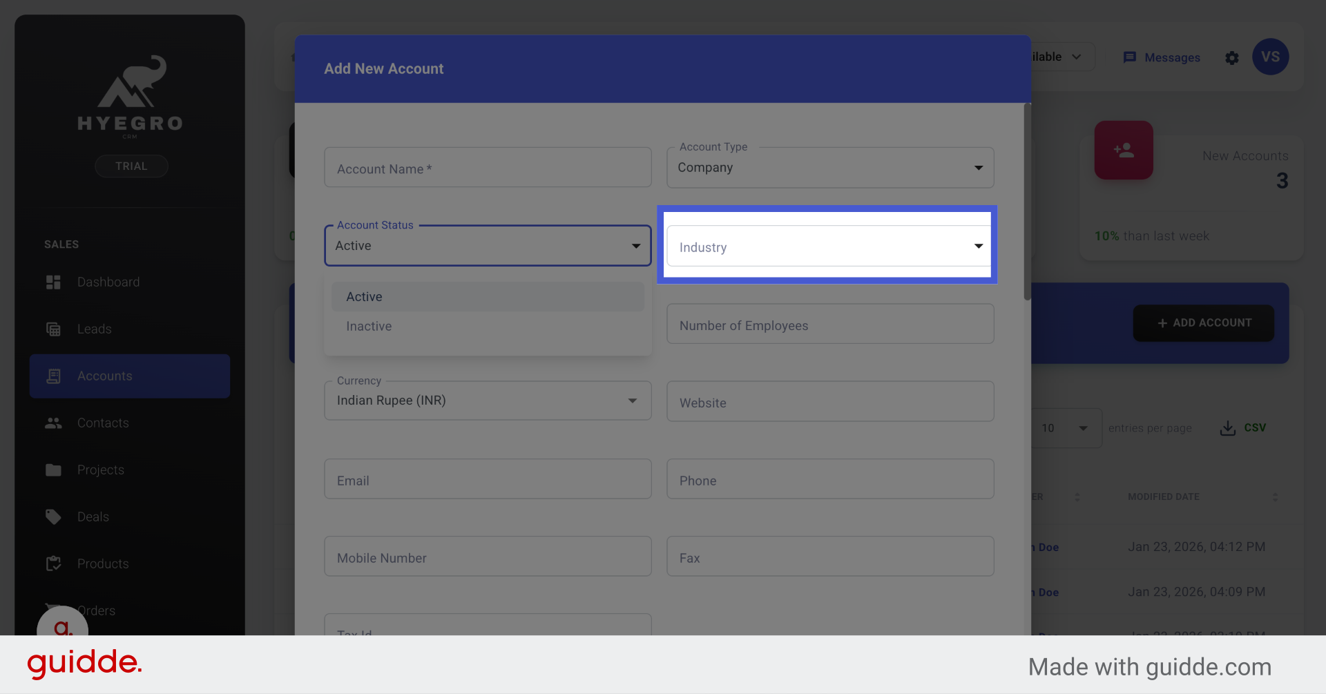
Task: Expand the Currency Indian Rupee dropdown
Action: pos(487,401)
